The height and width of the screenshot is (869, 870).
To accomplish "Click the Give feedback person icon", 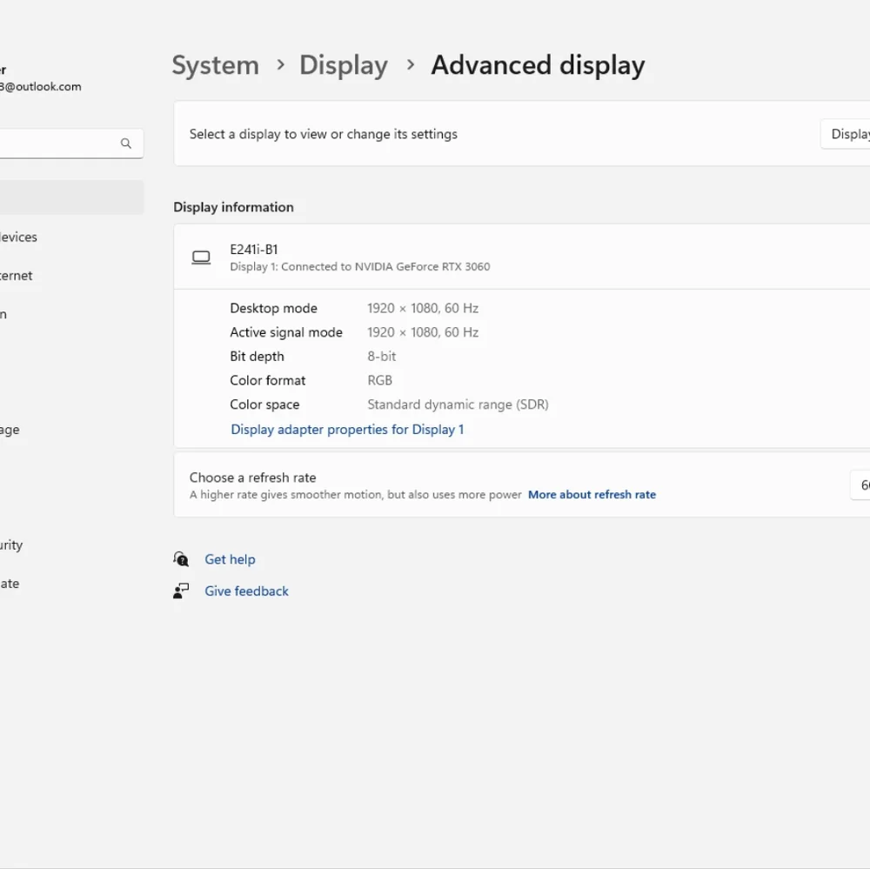I will [181, 591].
